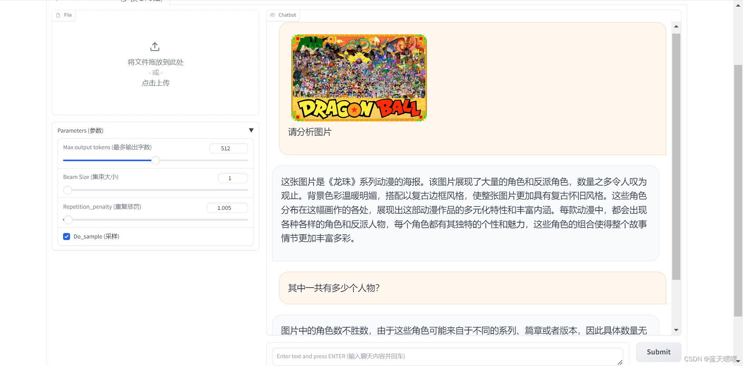Click the 将文件拖放到此处 drop zone text
Image resolution: width=743 pixels, height=366 pixels.
(x=156, y=62)
